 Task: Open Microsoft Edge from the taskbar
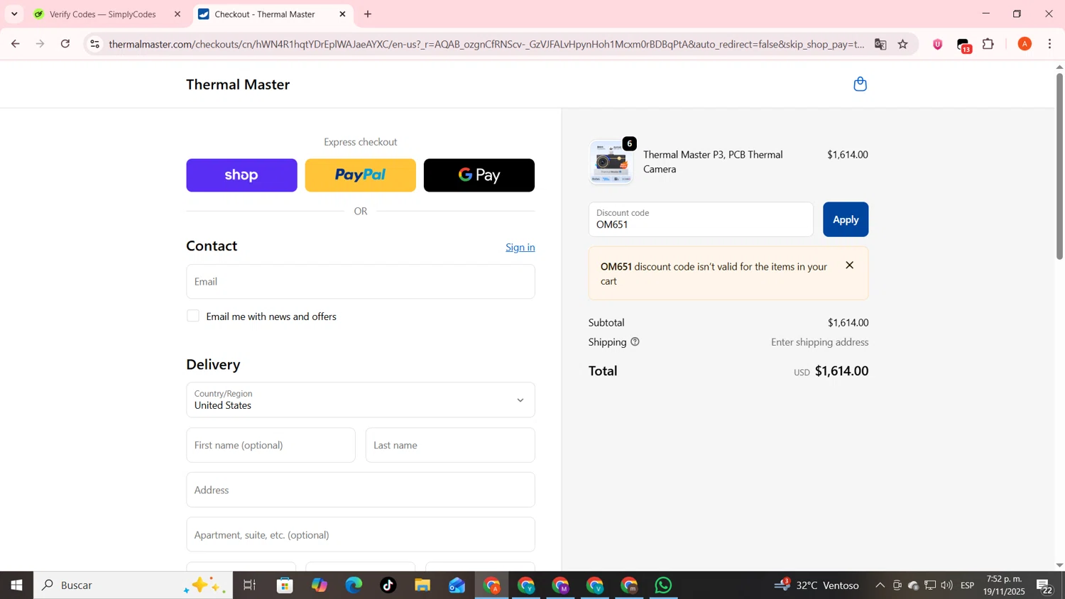click(354, 586)
